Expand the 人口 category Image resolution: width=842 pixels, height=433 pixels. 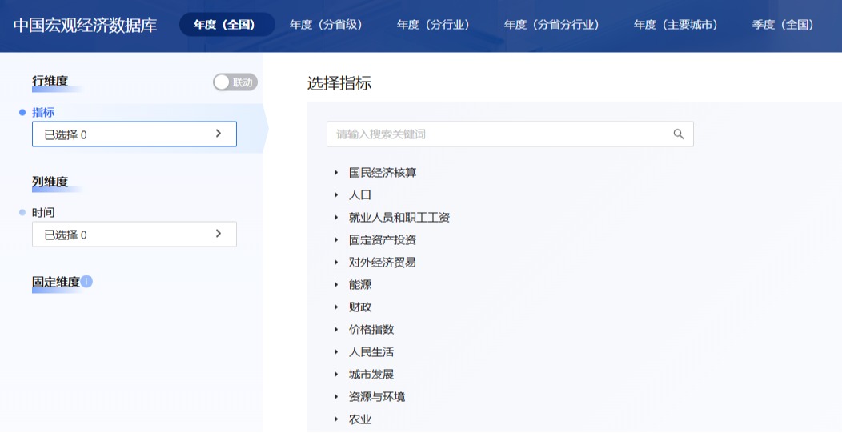tap(336, 195)
